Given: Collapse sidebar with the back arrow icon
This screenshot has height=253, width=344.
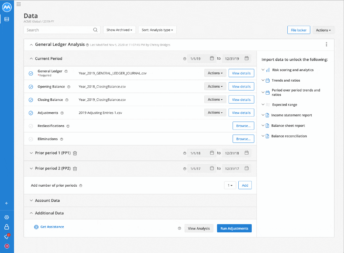Looking at the screenshot, I should click(x=7, y=203).
